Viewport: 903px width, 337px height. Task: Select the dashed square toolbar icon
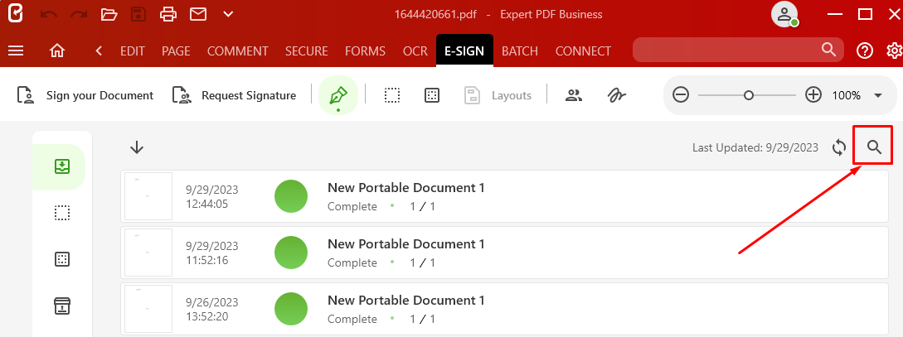tap(392, 95)
